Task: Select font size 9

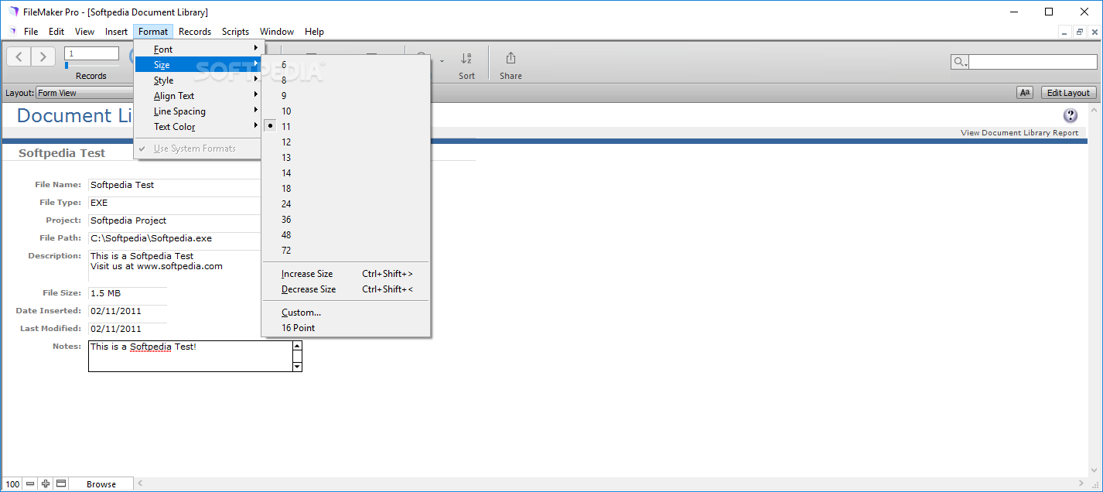Action: click(346, 96)
